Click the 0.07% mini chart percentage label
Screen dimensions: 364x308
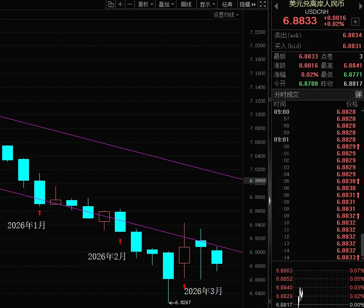click(x=357, y=271)
